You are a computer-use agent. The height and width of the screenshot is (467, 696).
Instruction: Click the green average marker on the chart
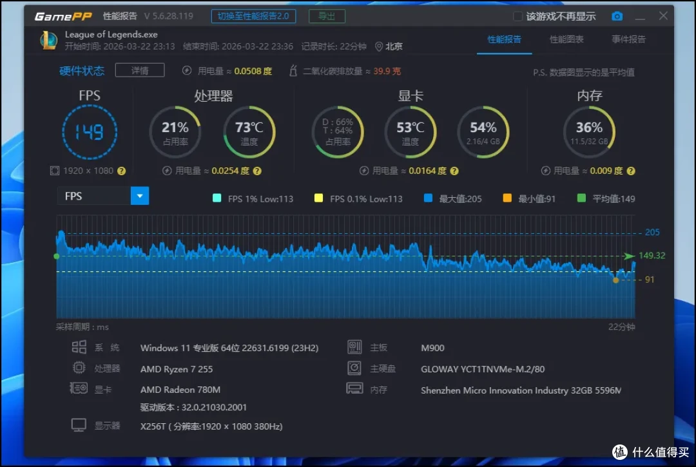tap(56, 256)
